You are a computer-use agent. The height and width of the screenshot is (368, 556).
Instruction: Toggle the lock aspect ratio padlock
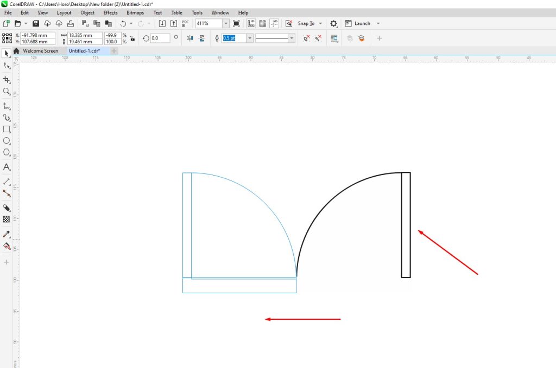132,38
